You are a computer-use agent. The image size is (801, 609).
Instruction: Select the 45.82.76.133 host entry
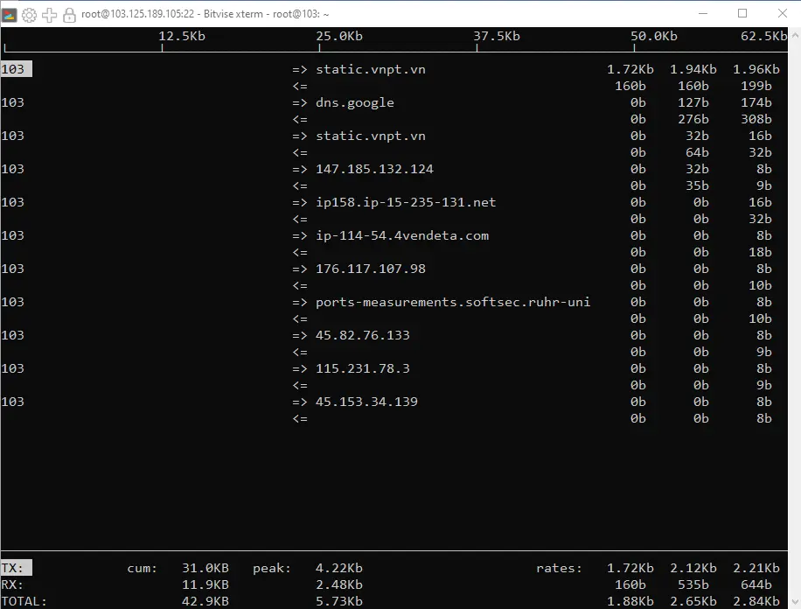coord(362,335)
